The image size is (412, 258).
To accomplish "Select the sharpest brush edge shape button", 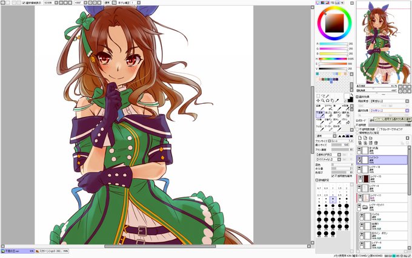I will coord(339,136).
